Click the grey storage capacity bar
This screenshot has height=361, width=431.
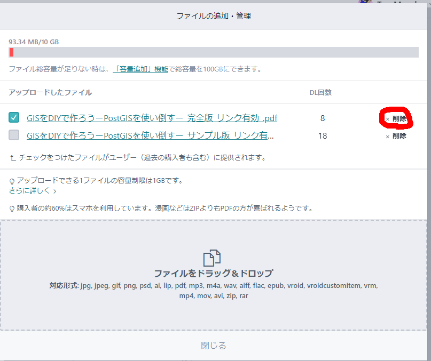coord(214,52)
